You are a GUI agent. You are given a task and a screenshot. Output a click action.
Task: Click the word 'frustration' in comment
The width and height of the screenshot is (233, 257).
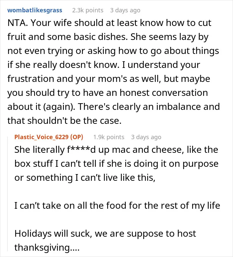coord(31,79)
